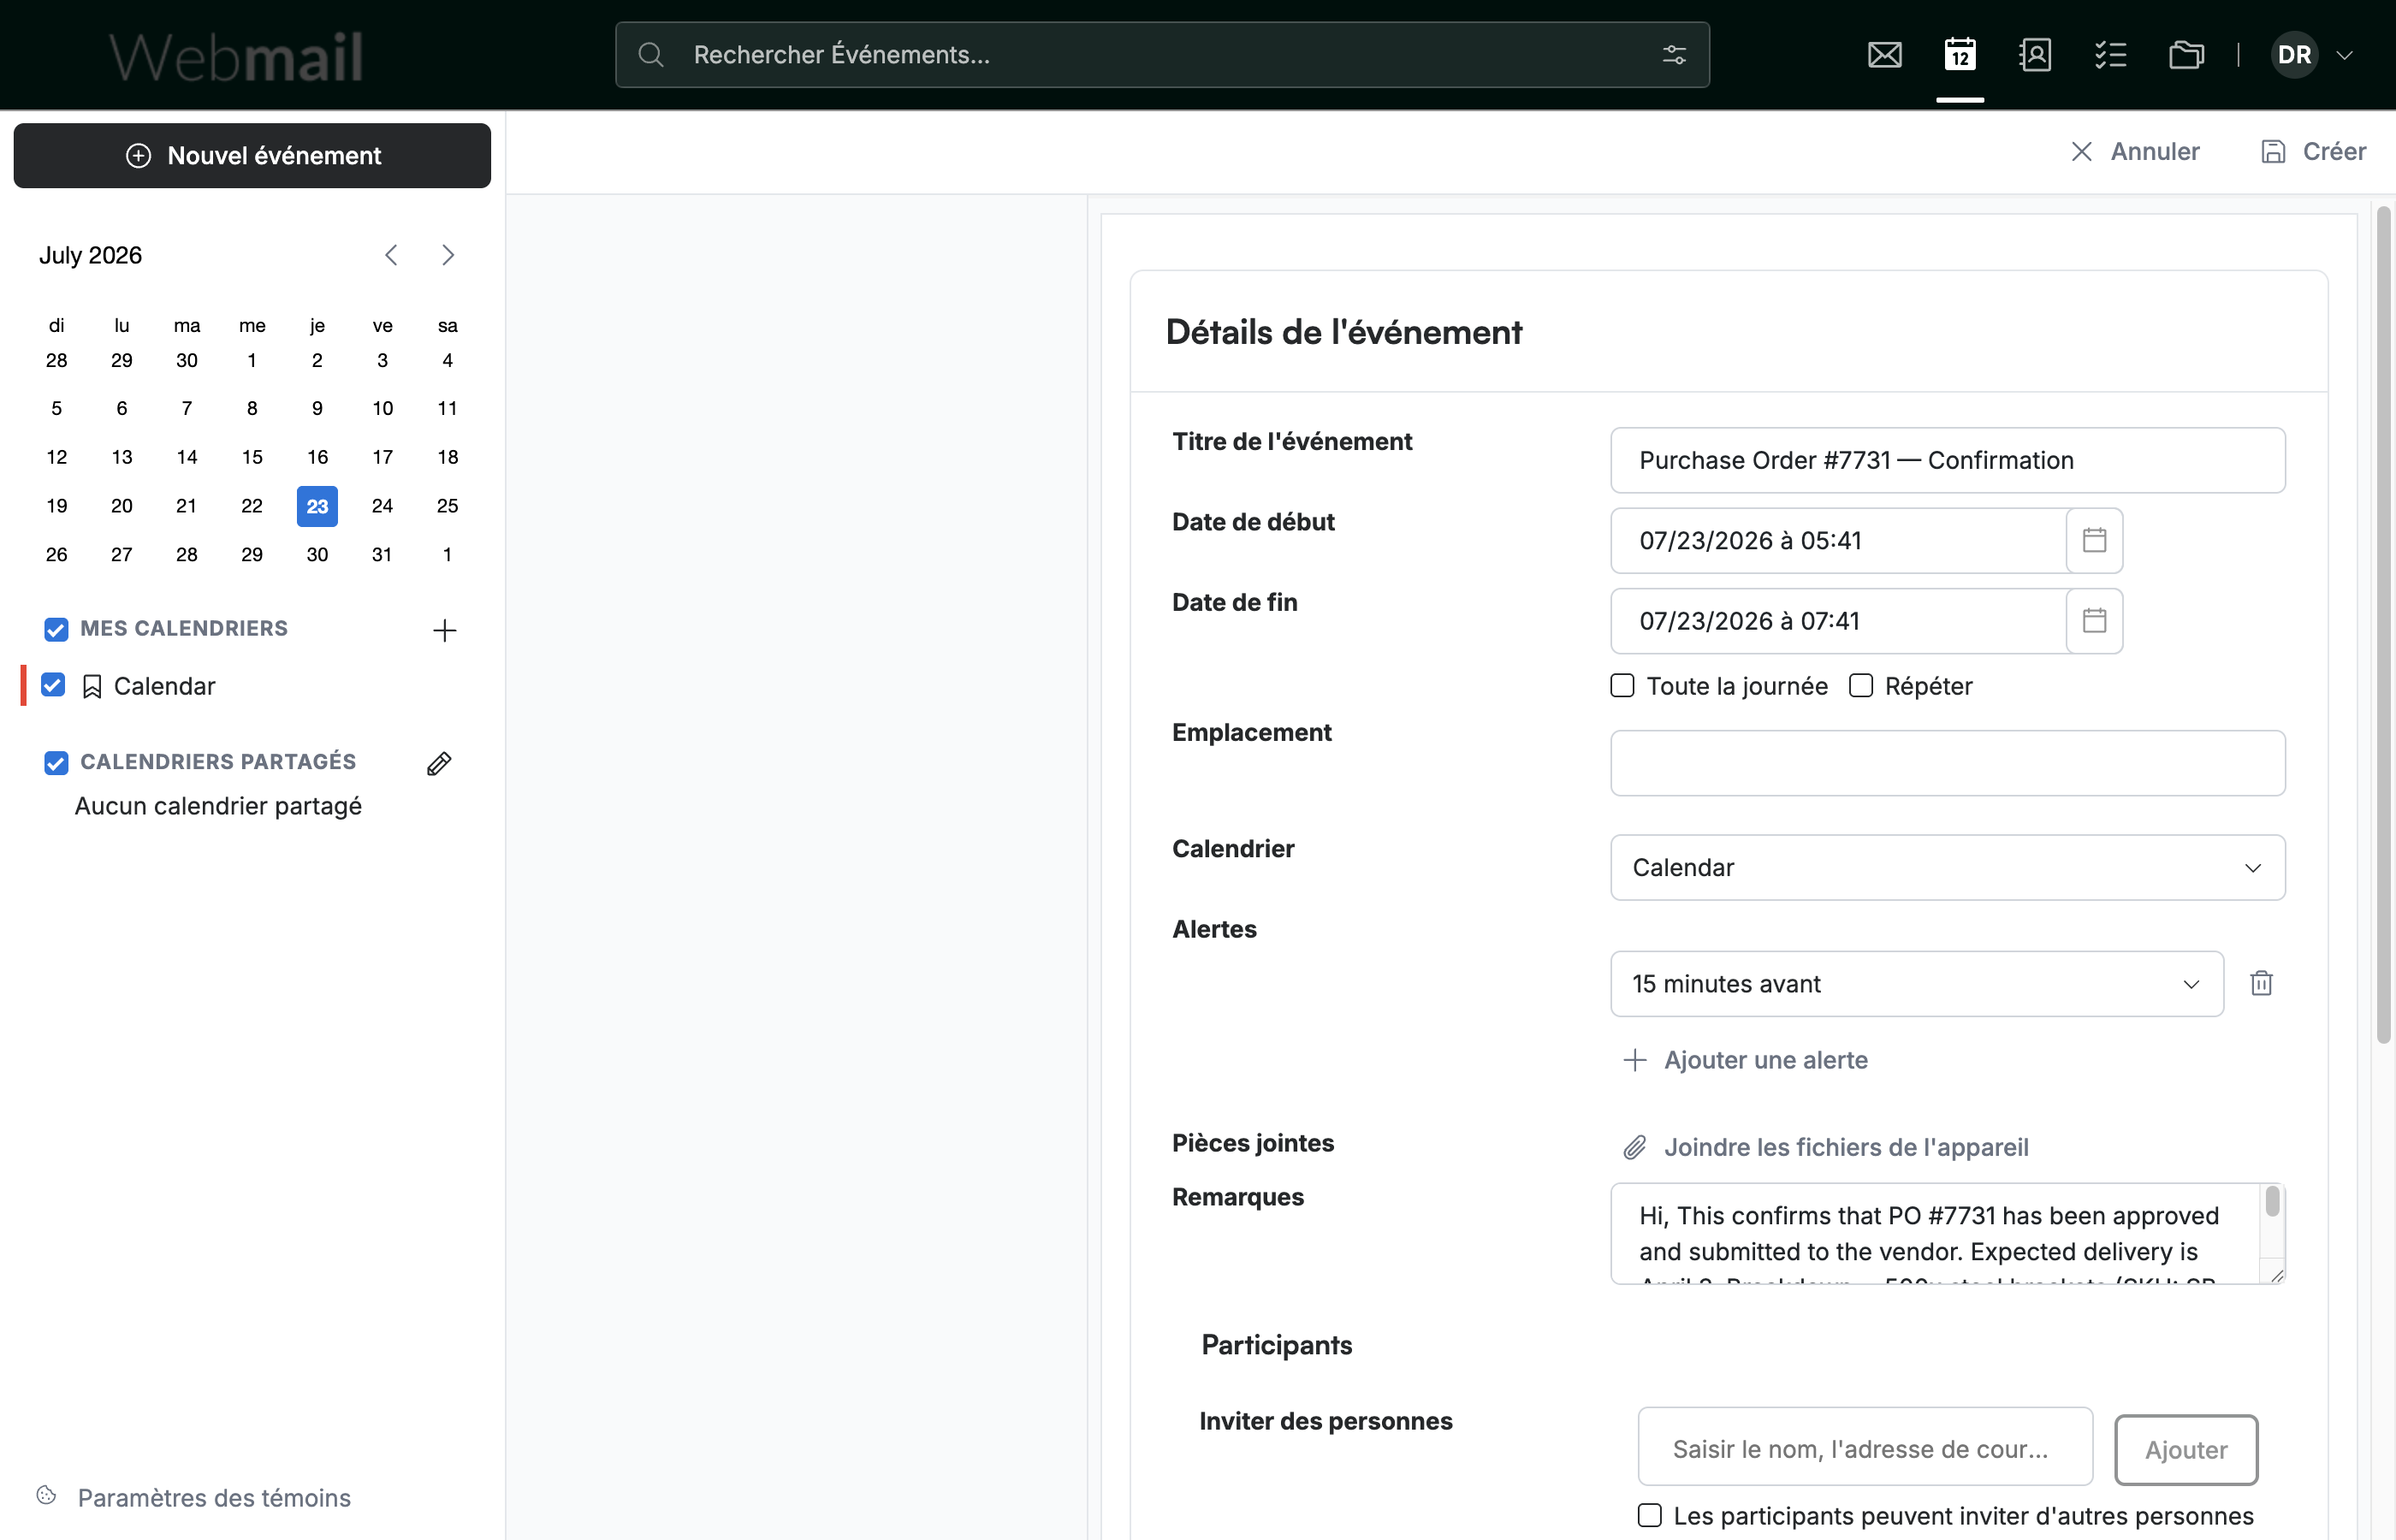Screen dimensions: 2396x1540
Task: Open the Tasks checklist icon
Action: coord(2110,54)
